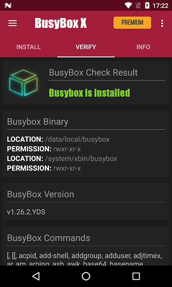Tap the 'Busybox is installed' result text
This screenshot has width=172, height=287.
pyautogui.click(x=89, y=93)
